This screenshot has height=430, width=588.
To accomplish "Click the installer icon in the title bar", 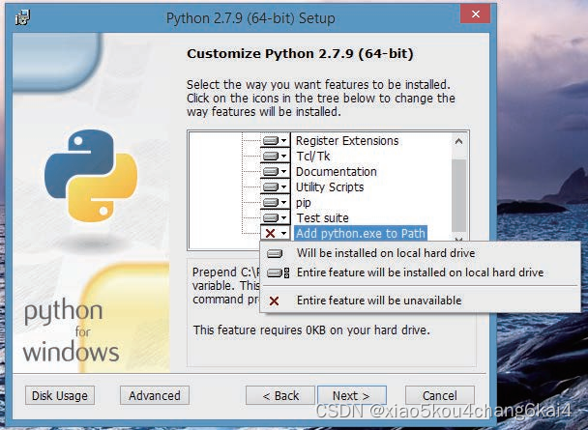I will tap(22, 17).
